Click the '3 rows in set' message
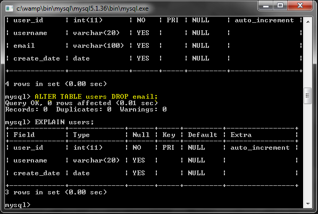This screenshot has height=214, width=318. click(56, 192)
